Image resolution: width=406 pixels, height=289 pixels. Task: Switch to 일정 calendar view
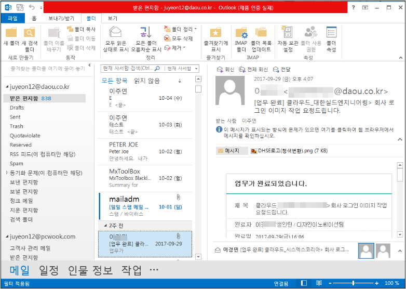click(x=49, y=270)
